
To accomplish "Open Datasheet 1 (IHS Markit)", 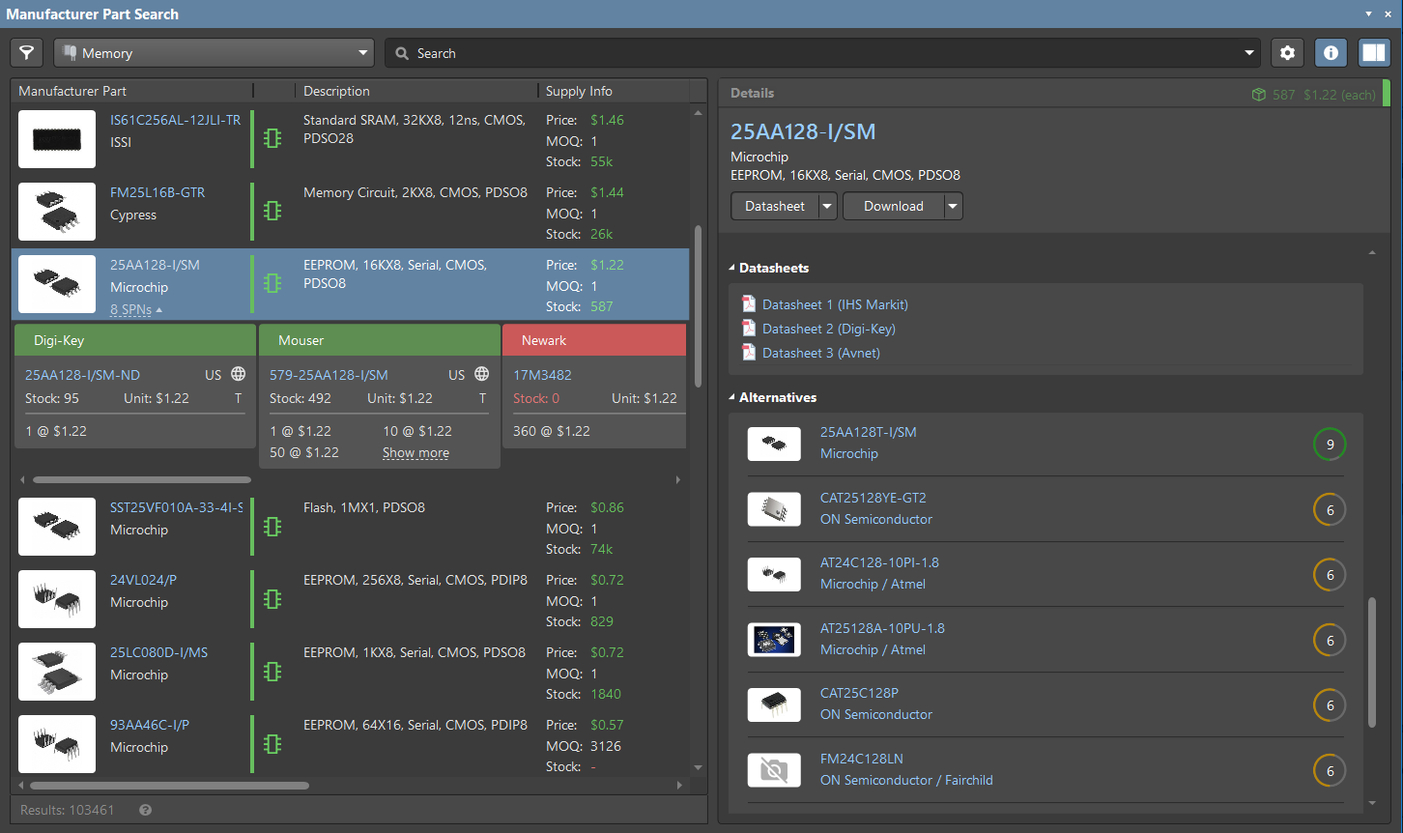I will [835, 304].
